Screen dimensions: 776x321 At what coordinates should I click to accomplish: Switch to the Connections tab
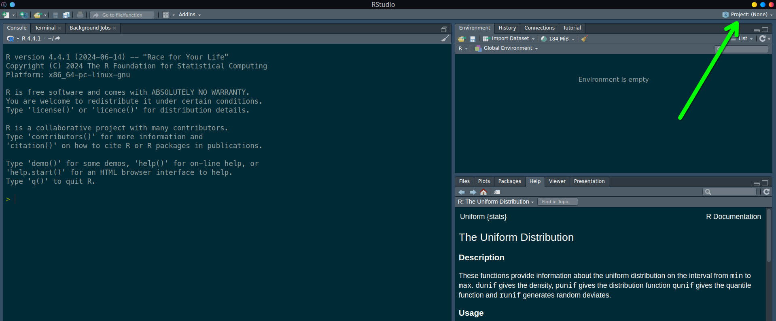[x=539, y=28]
